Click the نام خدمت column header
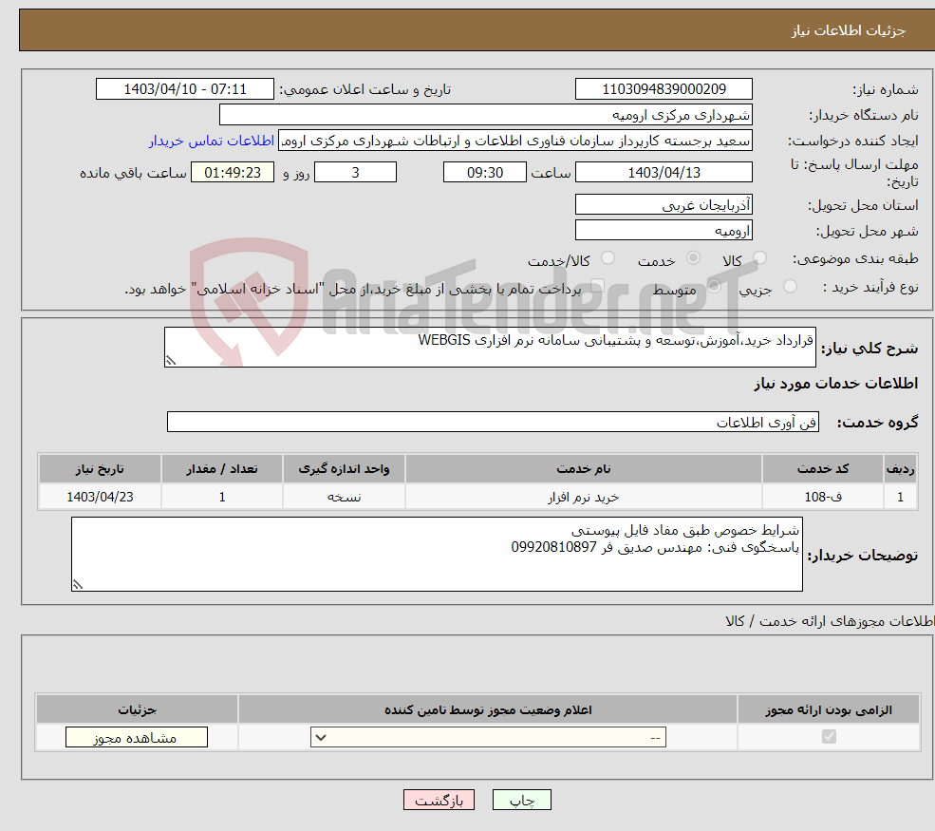 point(584,469)
